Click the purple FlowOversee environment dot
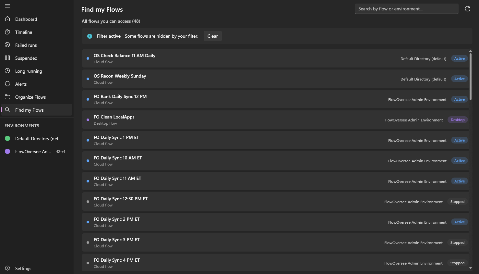479x274 pixels. (x=7, y=151)
